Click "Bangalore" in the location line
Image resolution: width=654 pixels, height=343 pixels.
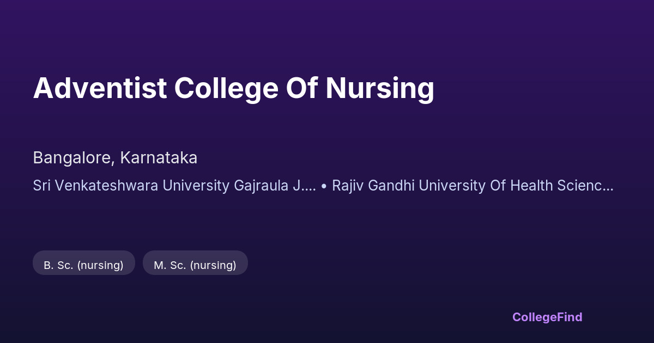click(x=72, y=158)
